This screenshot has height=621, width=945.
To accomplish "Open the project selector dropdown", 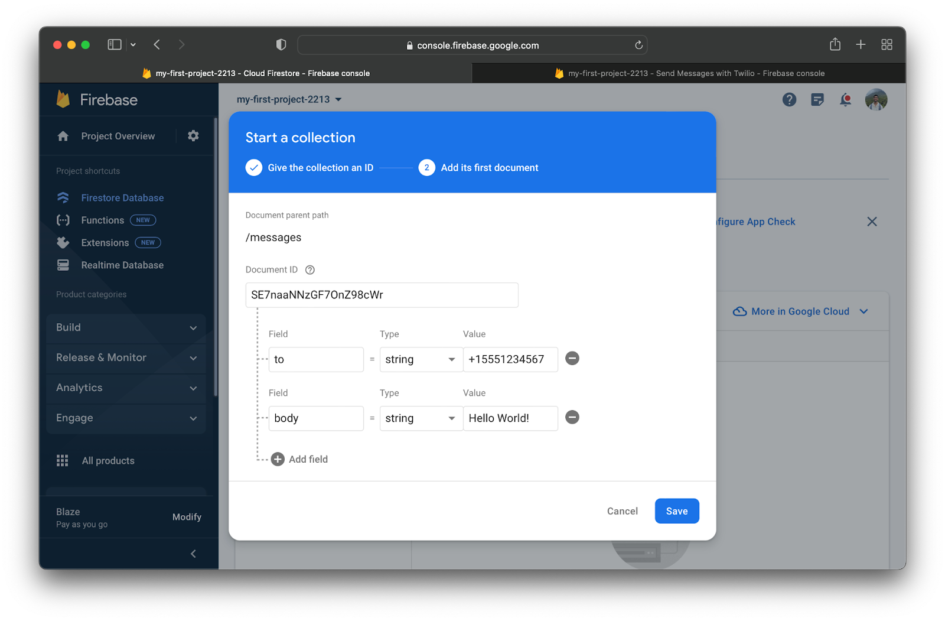I will click(x=289, y=99).
